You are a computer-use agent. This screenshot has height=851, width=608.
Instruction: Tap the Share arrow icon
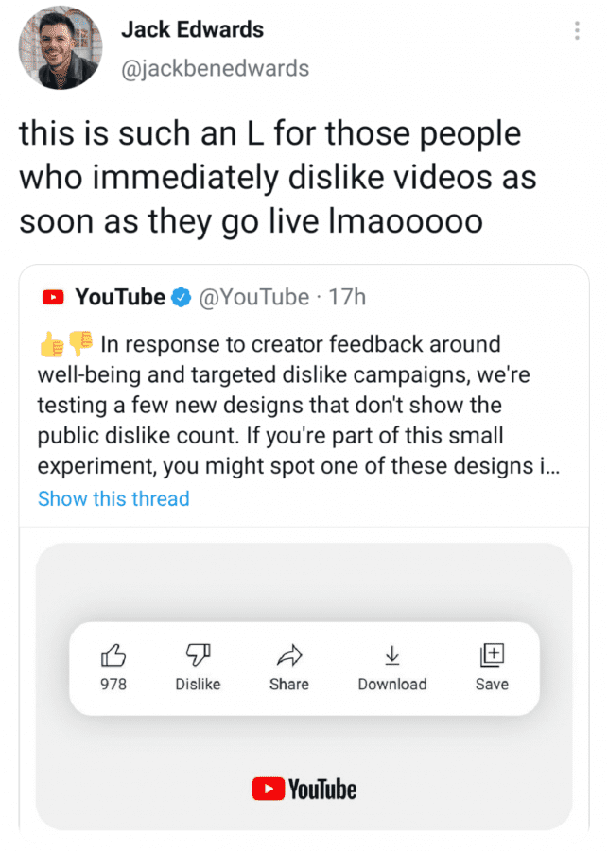click(x=288, y=655)
